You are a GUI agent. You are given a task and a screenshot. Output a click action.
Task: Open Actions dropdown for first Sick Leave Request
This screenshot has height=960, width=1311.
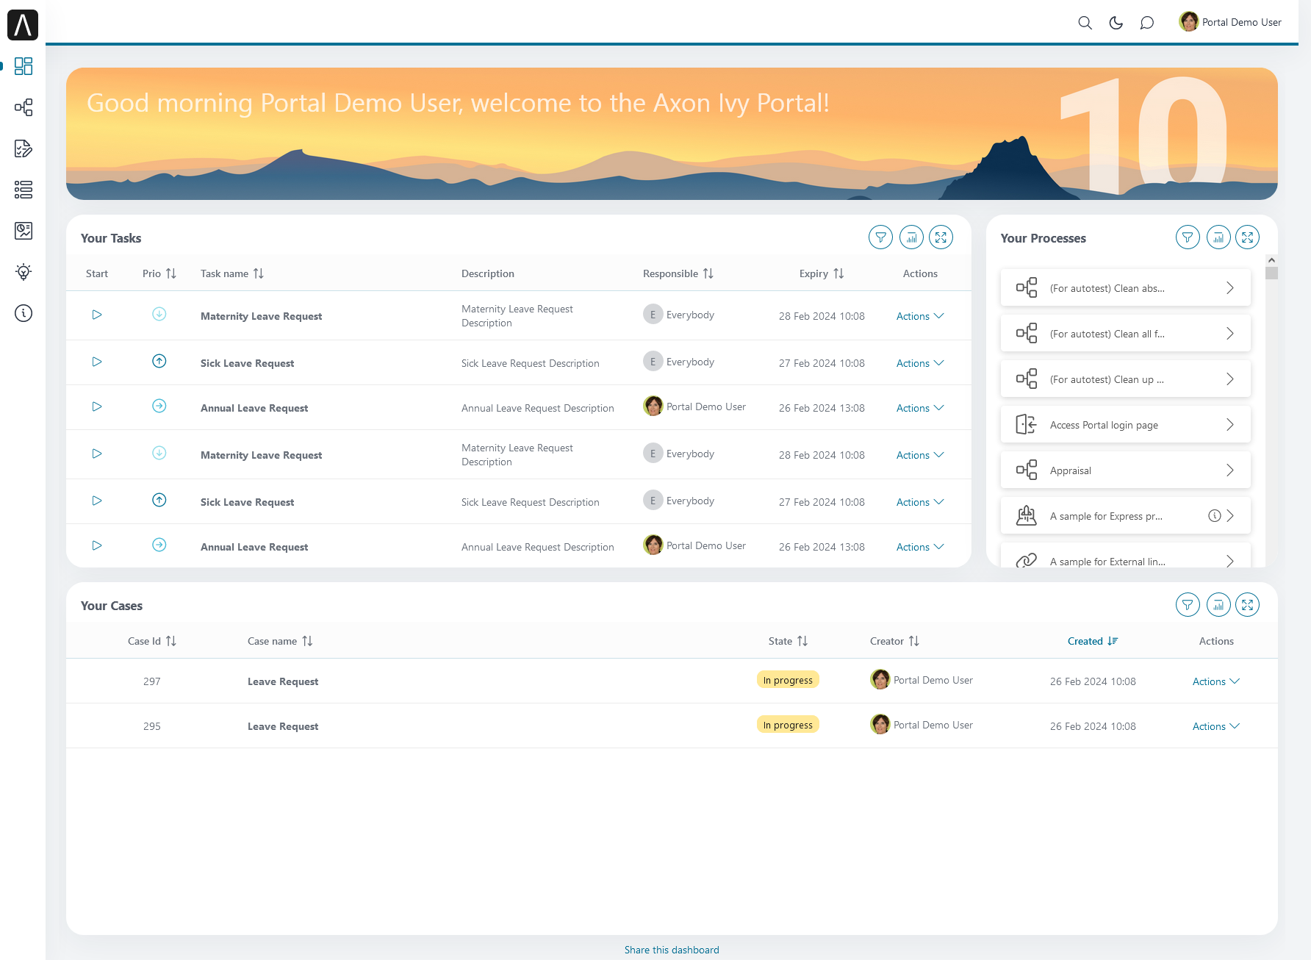pyautogui.click(x=920, y=363)
